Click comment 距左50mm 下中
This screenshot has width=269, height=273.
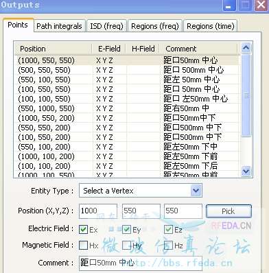coord(190,147)
